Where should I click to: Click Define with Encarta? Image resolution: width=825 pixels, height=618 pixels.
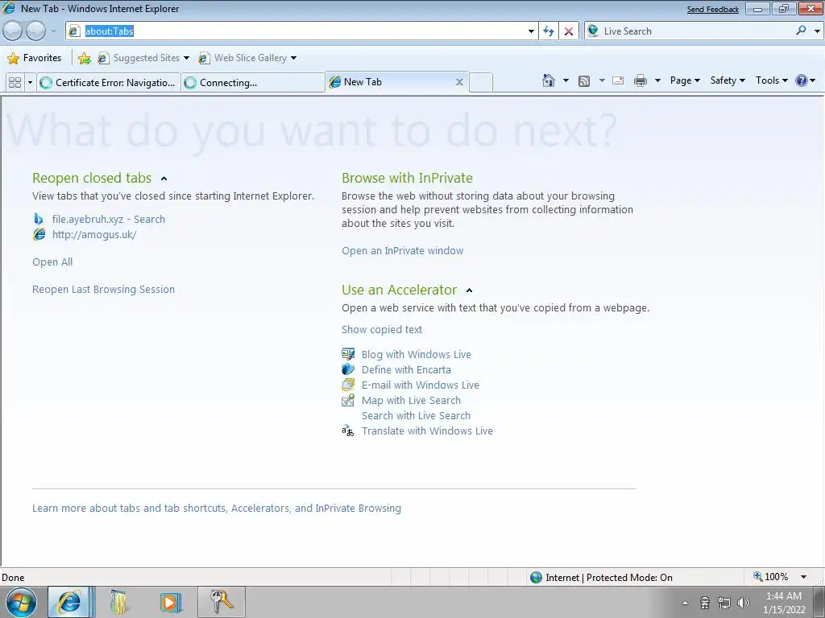point(406,369)
